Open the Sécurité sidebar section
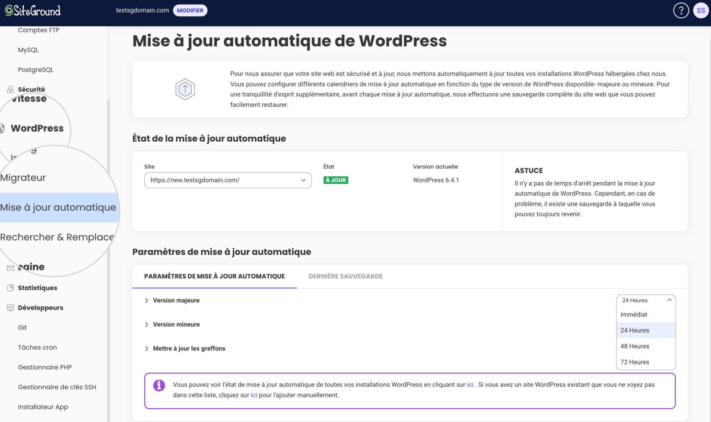The width and height of the screenshot is (711, 422). click(32, 89)
